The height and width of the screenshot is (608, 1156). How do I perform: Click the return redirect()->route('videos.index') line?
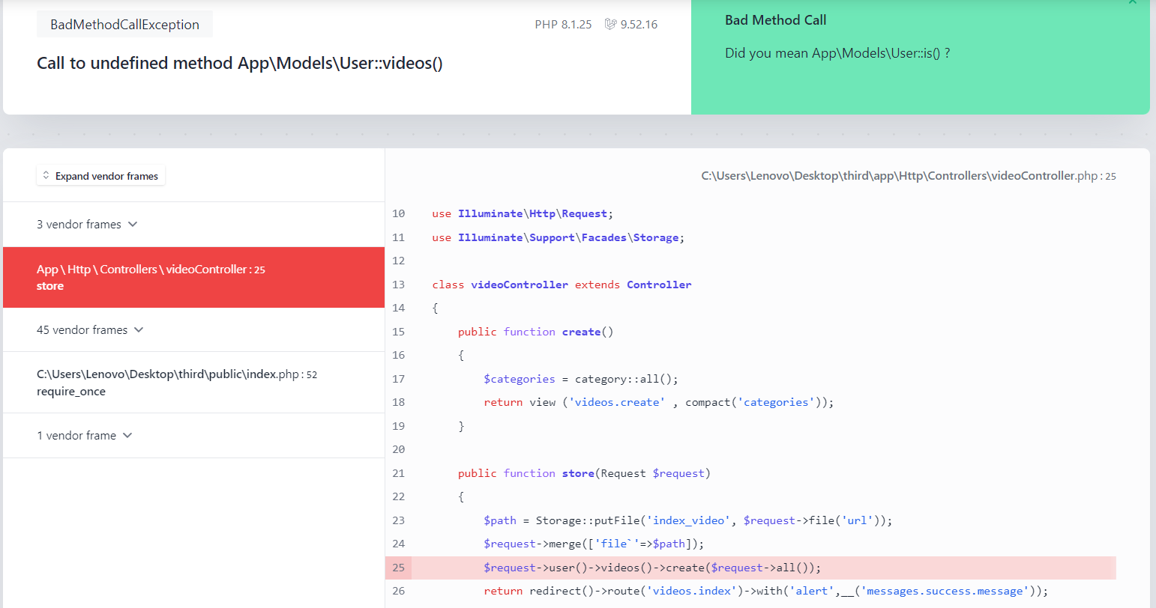point(766,591)
